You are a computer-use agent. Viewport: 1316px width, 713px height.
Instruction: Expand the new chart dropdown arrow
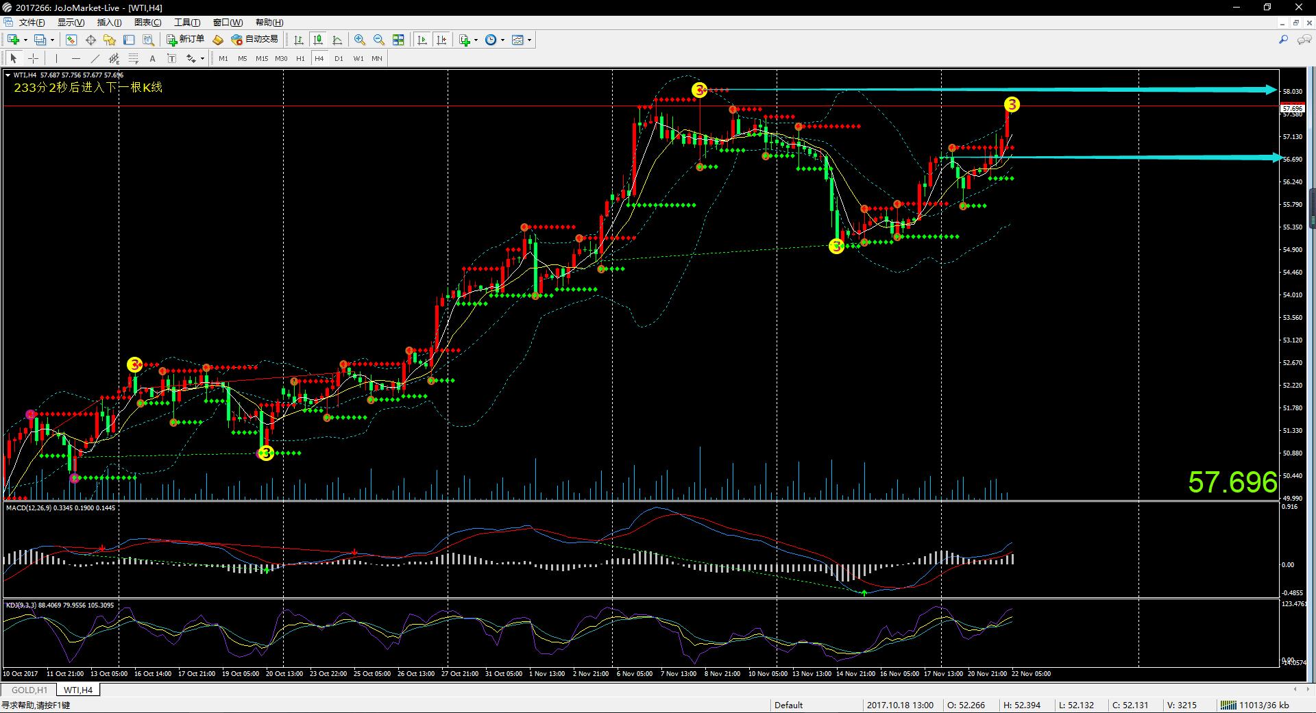25,40
